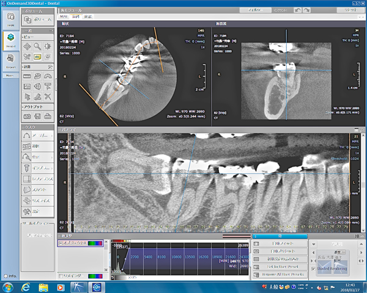
Task: Click the print icon in output section
Action: pyautogui.click(x=48, y=116)
